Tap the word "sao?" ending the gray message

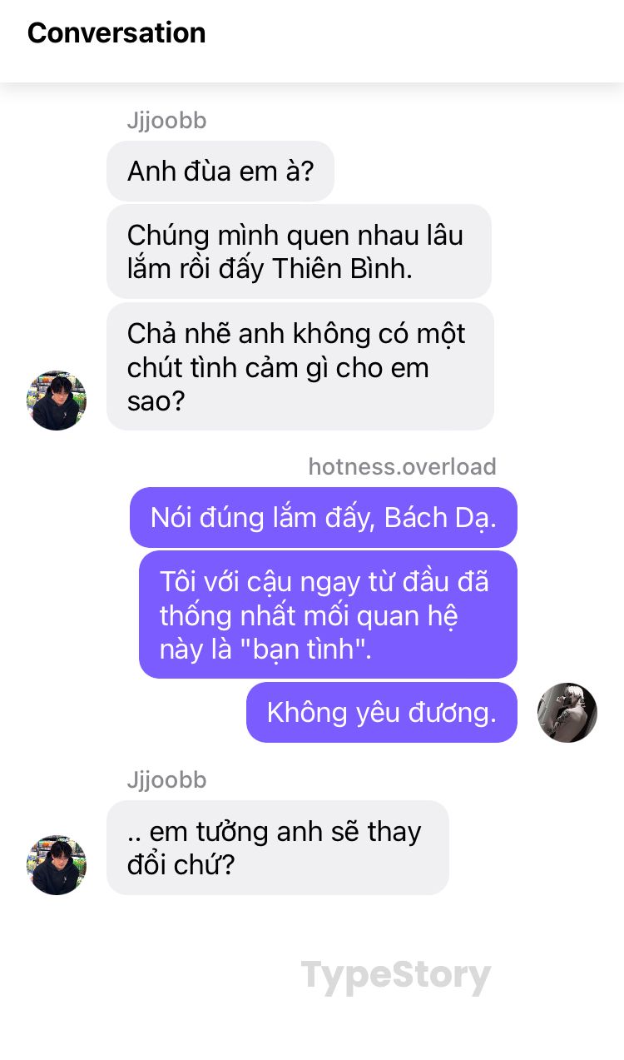pyautogui.click(x=157, y=401)
